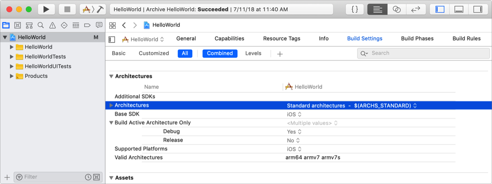Open the code snippet library button
Image resolution: width=492 pixels, height=184 pixels.
[355, 9]
